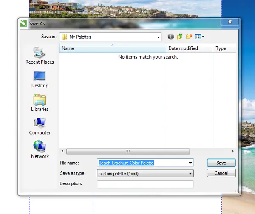Expand the File name dropdown arrow
255x214 pixels.
190,163
